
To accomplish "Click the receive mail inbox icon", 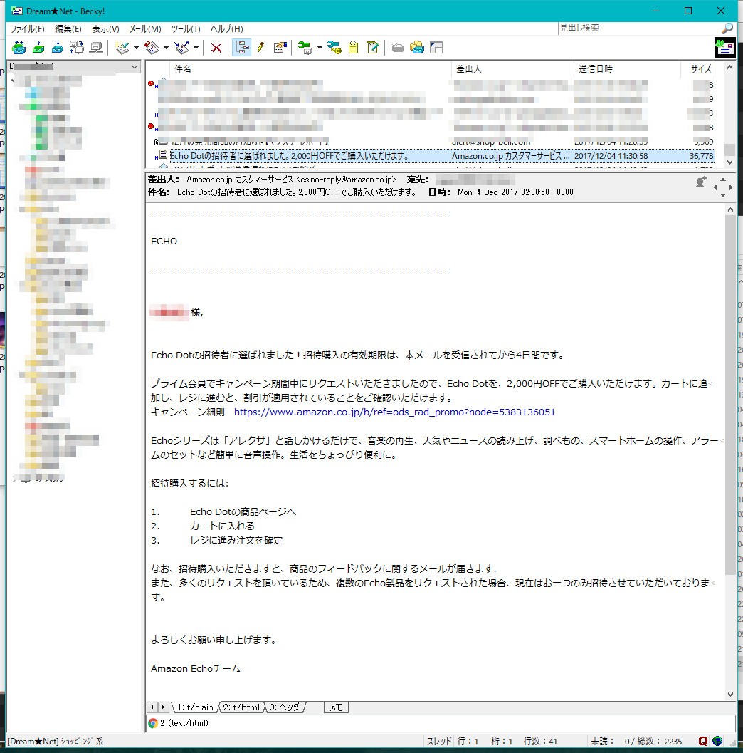I will [58, 48].
